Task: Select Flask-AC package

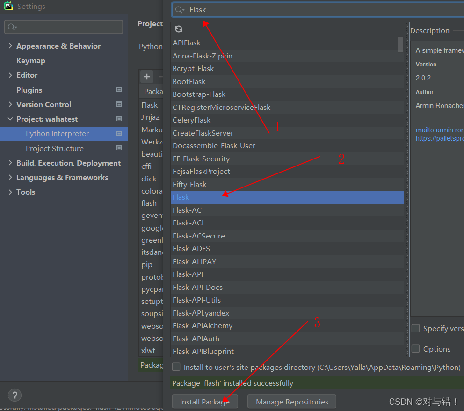Action: [287, 210]
